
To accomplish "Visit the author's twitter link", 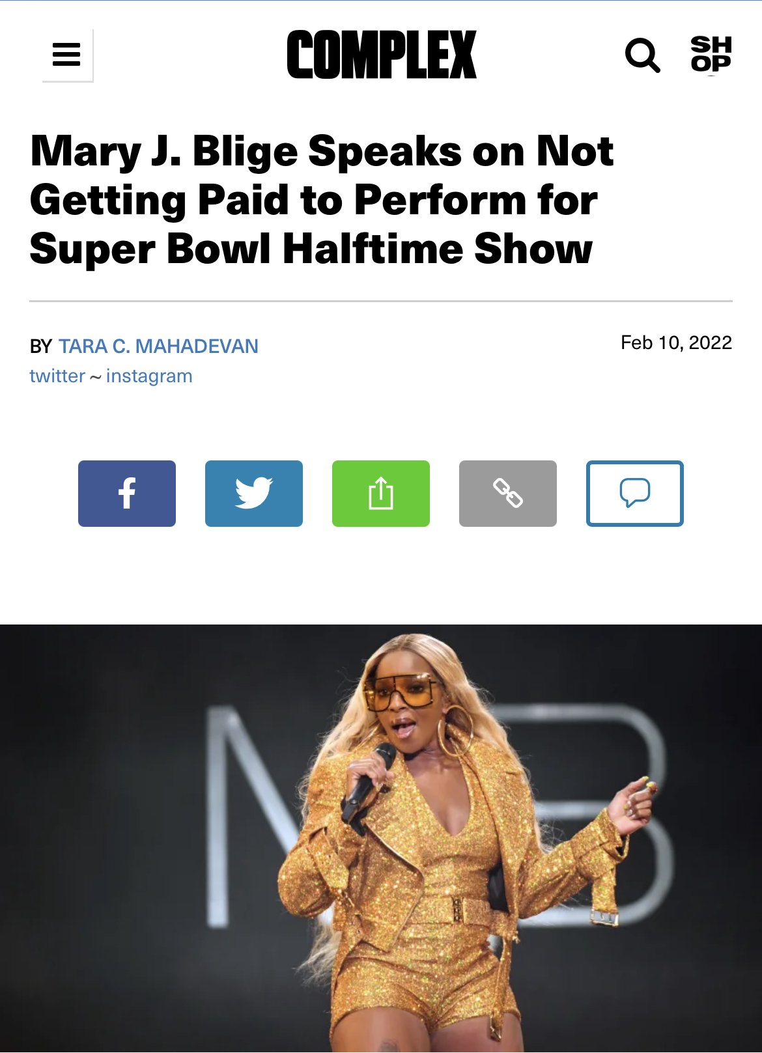I will pos(57,376).
